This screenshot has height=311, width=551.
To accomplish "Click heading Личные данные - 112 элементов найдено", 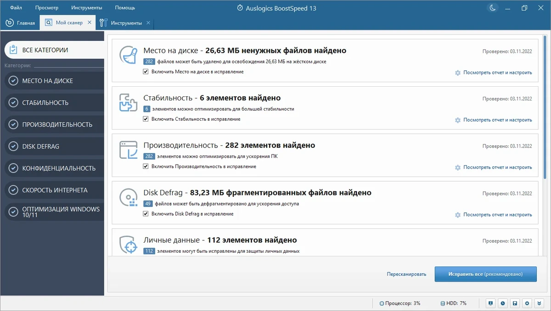I will [x=220, y=240].
